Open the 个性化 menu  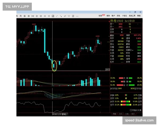tap(124, 16)
